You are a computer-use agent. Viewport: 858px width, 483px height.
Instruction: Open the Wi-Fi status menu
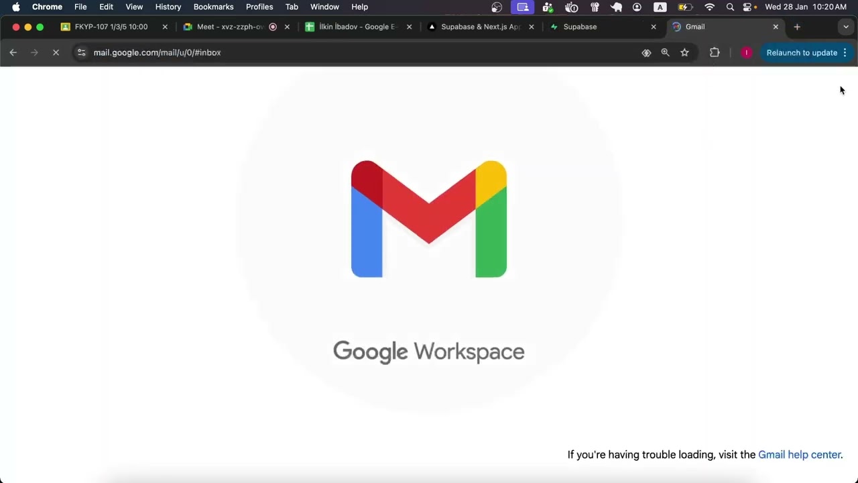[x=709, y=7]
